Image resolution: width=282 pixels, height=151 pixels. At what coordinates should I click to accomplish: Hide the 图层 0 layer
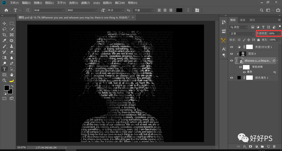(x=232, y=54)
